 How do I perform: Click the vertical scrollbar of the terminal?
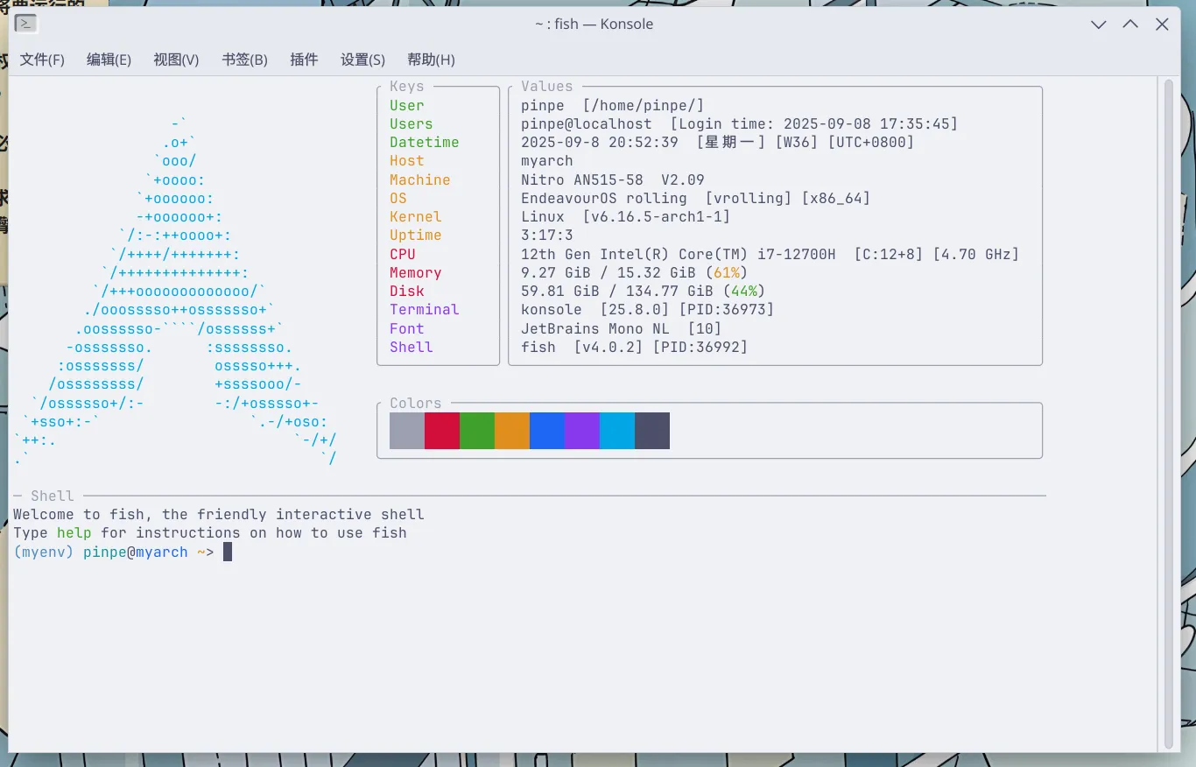(1168, 412)
